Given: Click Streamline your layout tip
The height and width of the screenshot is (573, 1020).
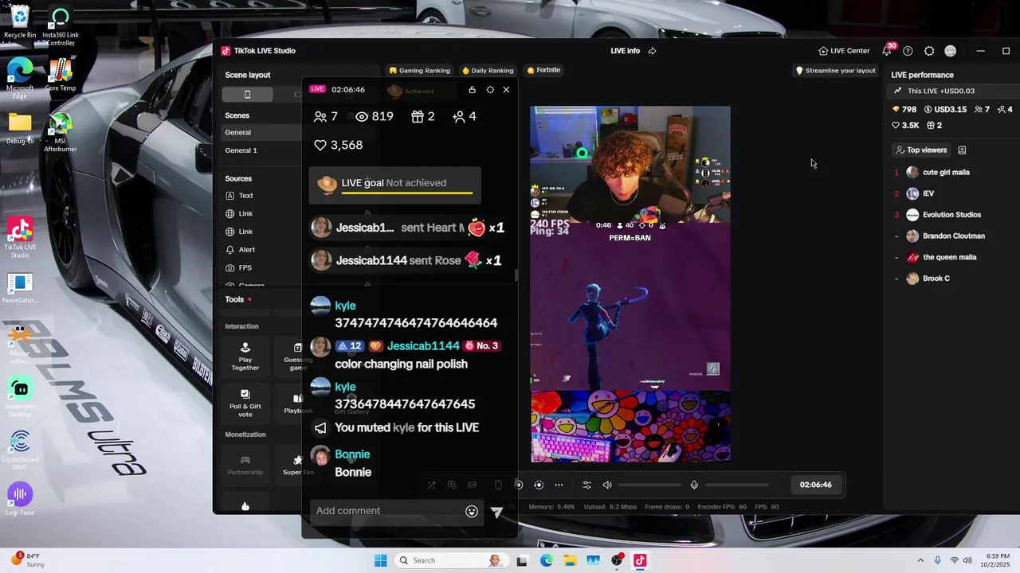Looking at the screenshot, I should (835, 70).
